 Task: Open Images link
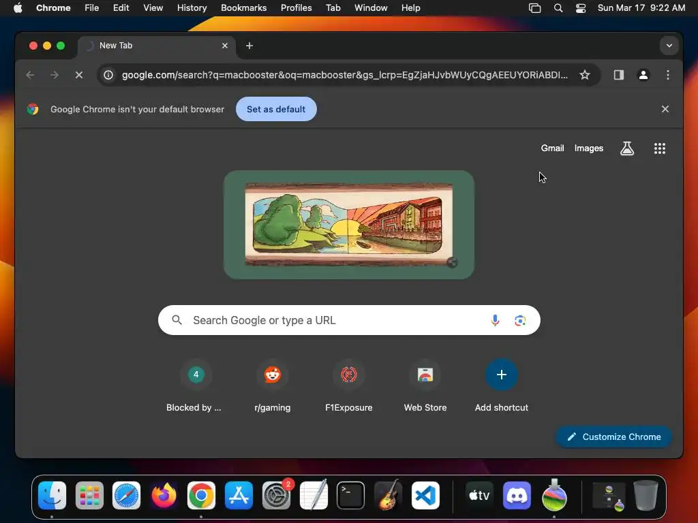[x=588, y=148]
